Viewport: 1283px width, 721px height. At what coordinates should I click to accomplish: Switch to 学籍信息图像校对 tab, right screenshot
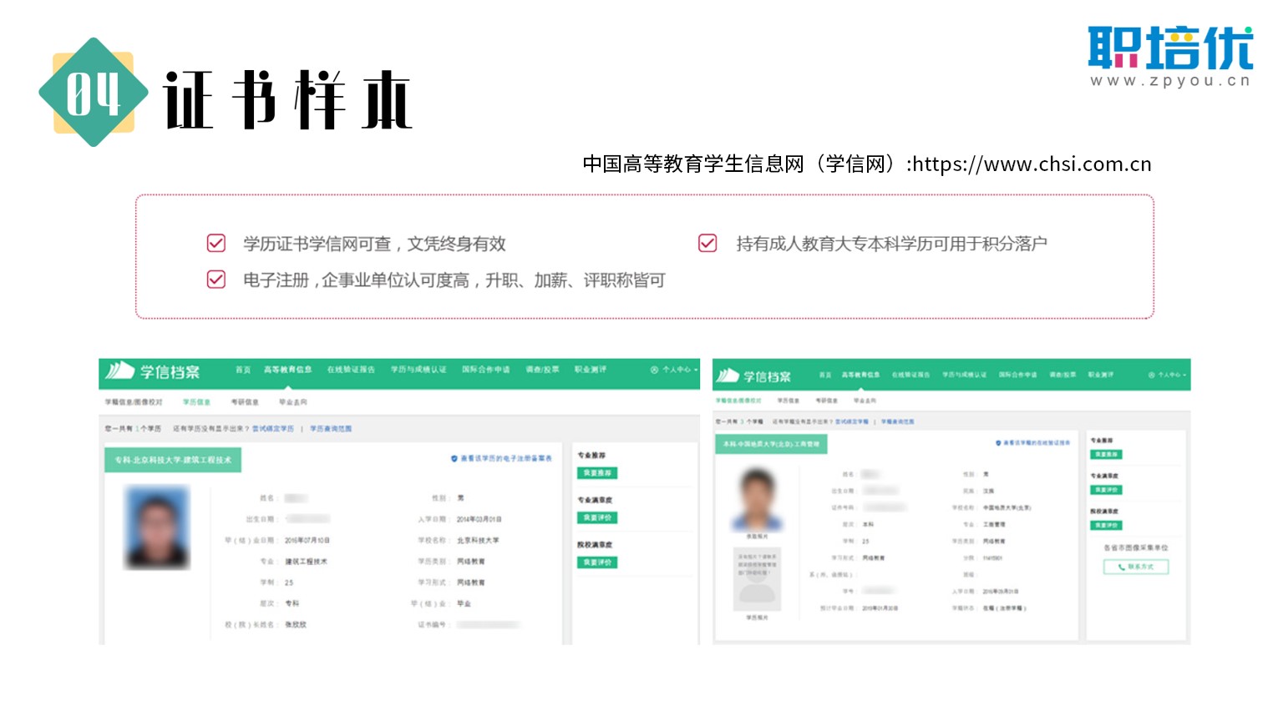738,401
